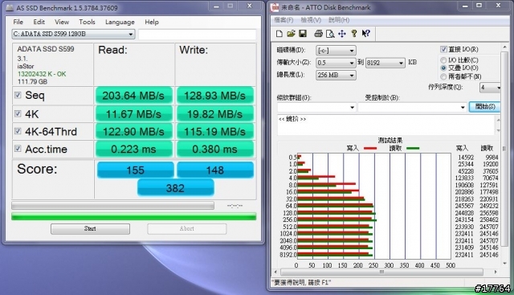This screenshot has height=295, width=514.
Task: Click the gray progress bar above the green one
Action: click(x=112, y=206)
